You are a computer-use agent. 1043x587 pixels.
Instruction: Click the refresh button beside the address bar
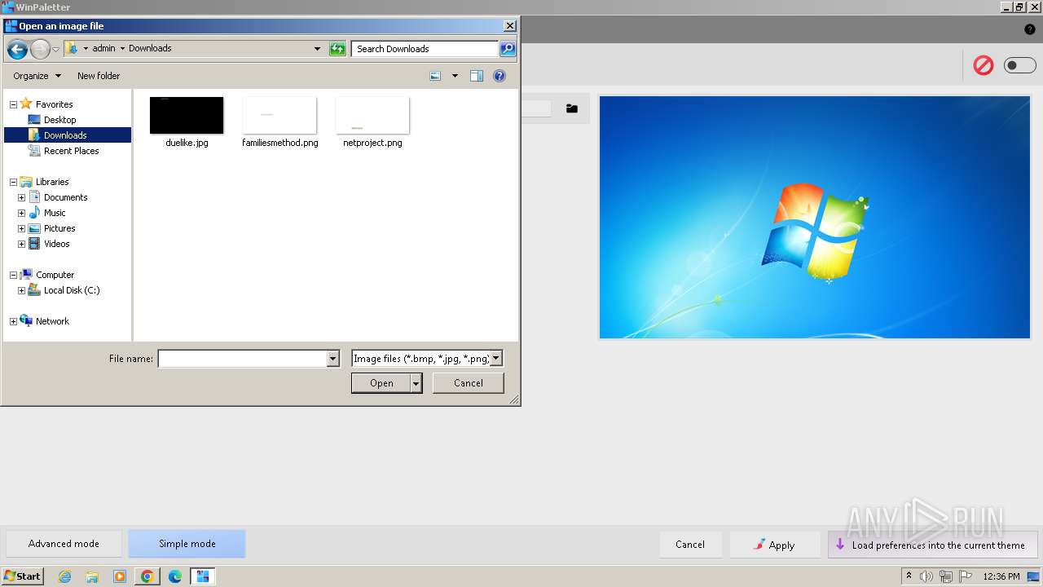[337, 49]
